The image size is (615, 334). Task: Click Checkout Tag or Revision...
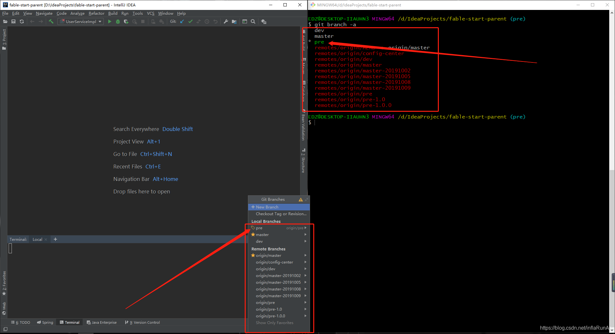coord(279,214)
